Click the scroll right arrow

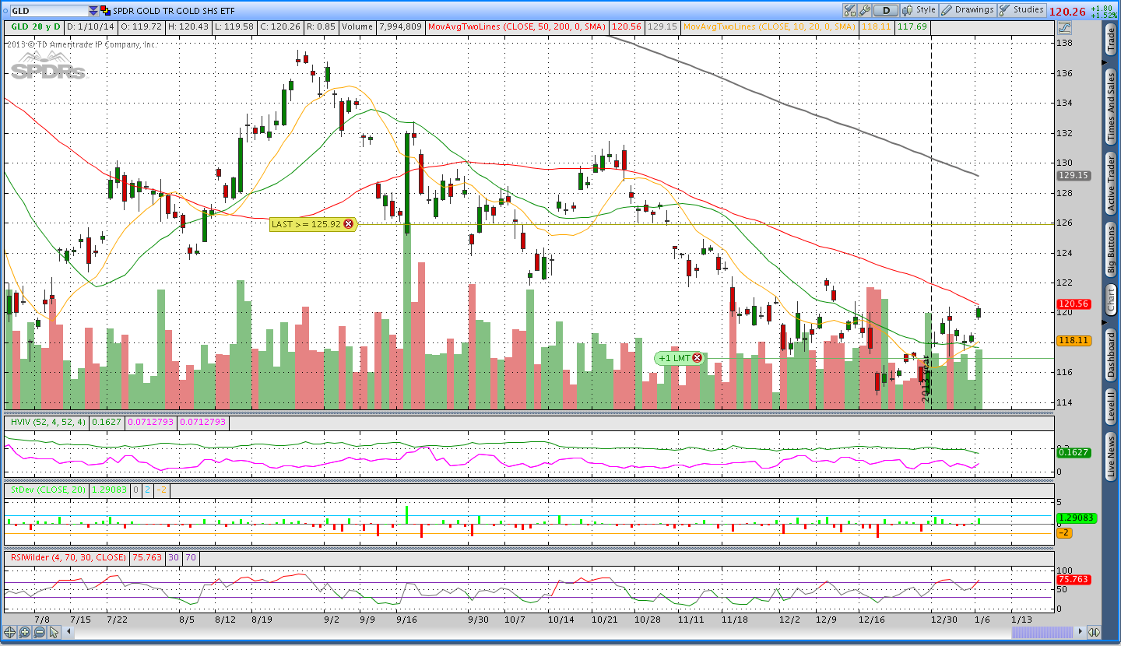[1080, 632]
